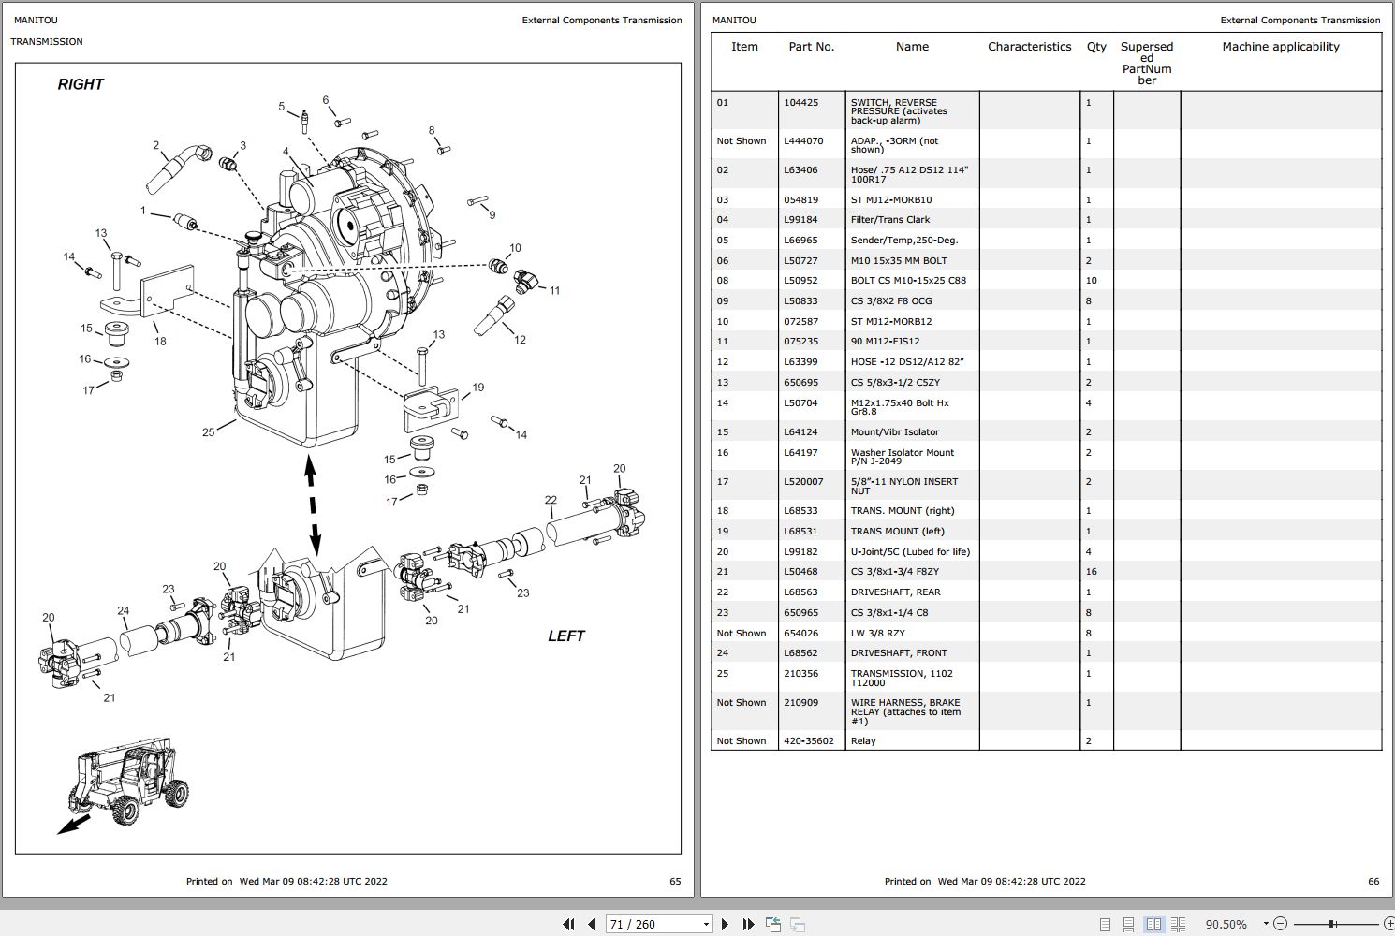Enable continuous scrolling page layout
This screenshot has height=936, width=1395.
pos(1130,924)
